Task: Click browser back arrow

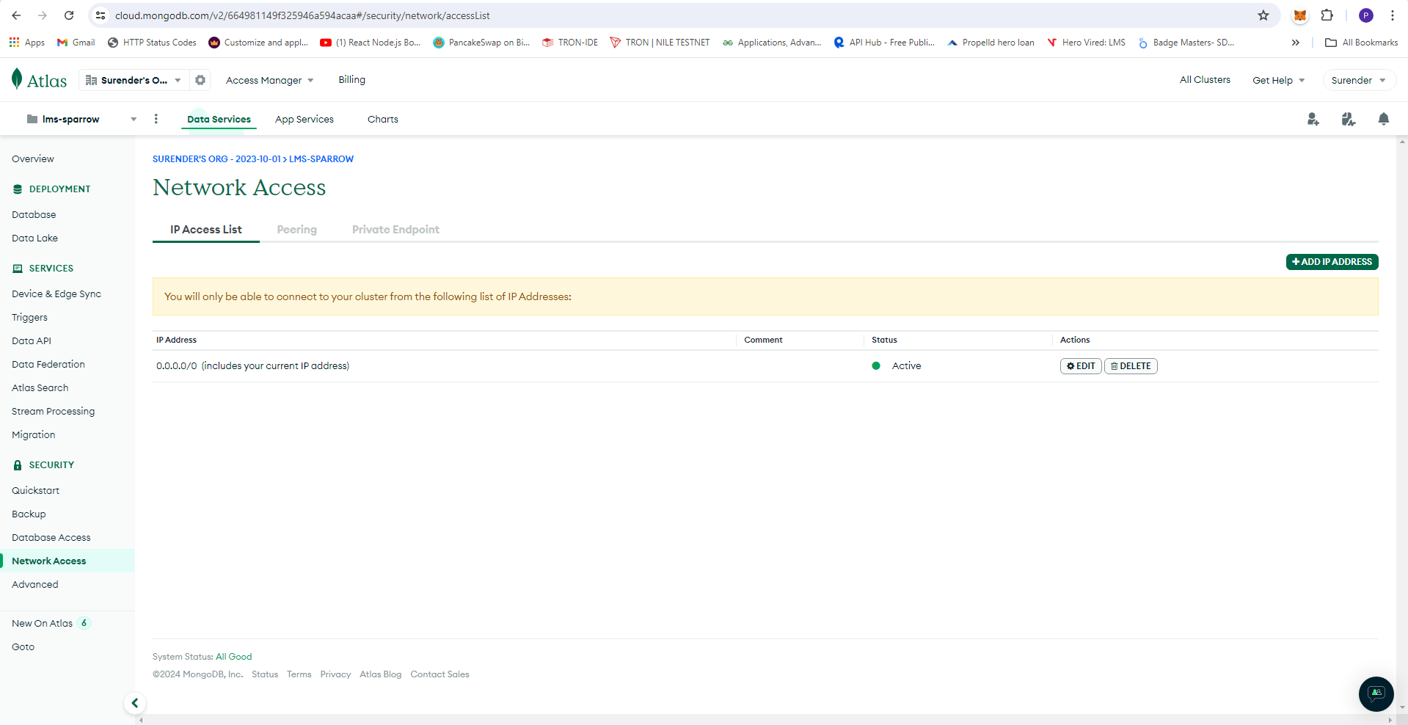Action: click(16, 15)
